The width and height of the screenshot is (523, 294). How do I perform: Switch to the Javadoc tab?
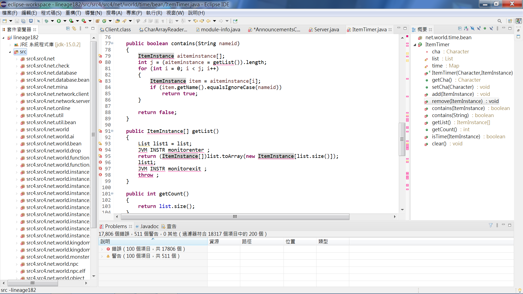(x=147, y=226)
